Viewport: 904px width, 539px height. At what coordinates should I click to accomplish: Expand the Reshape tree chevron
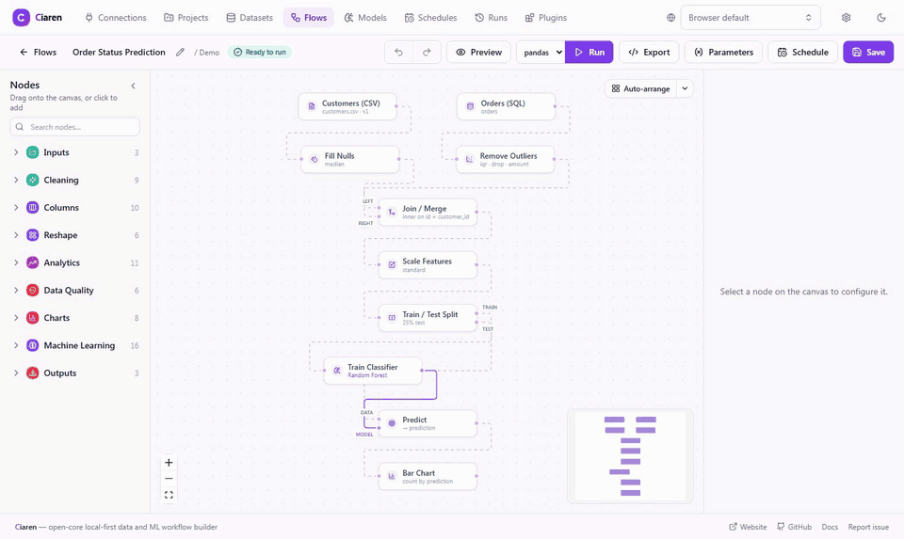tap(16, 235)
